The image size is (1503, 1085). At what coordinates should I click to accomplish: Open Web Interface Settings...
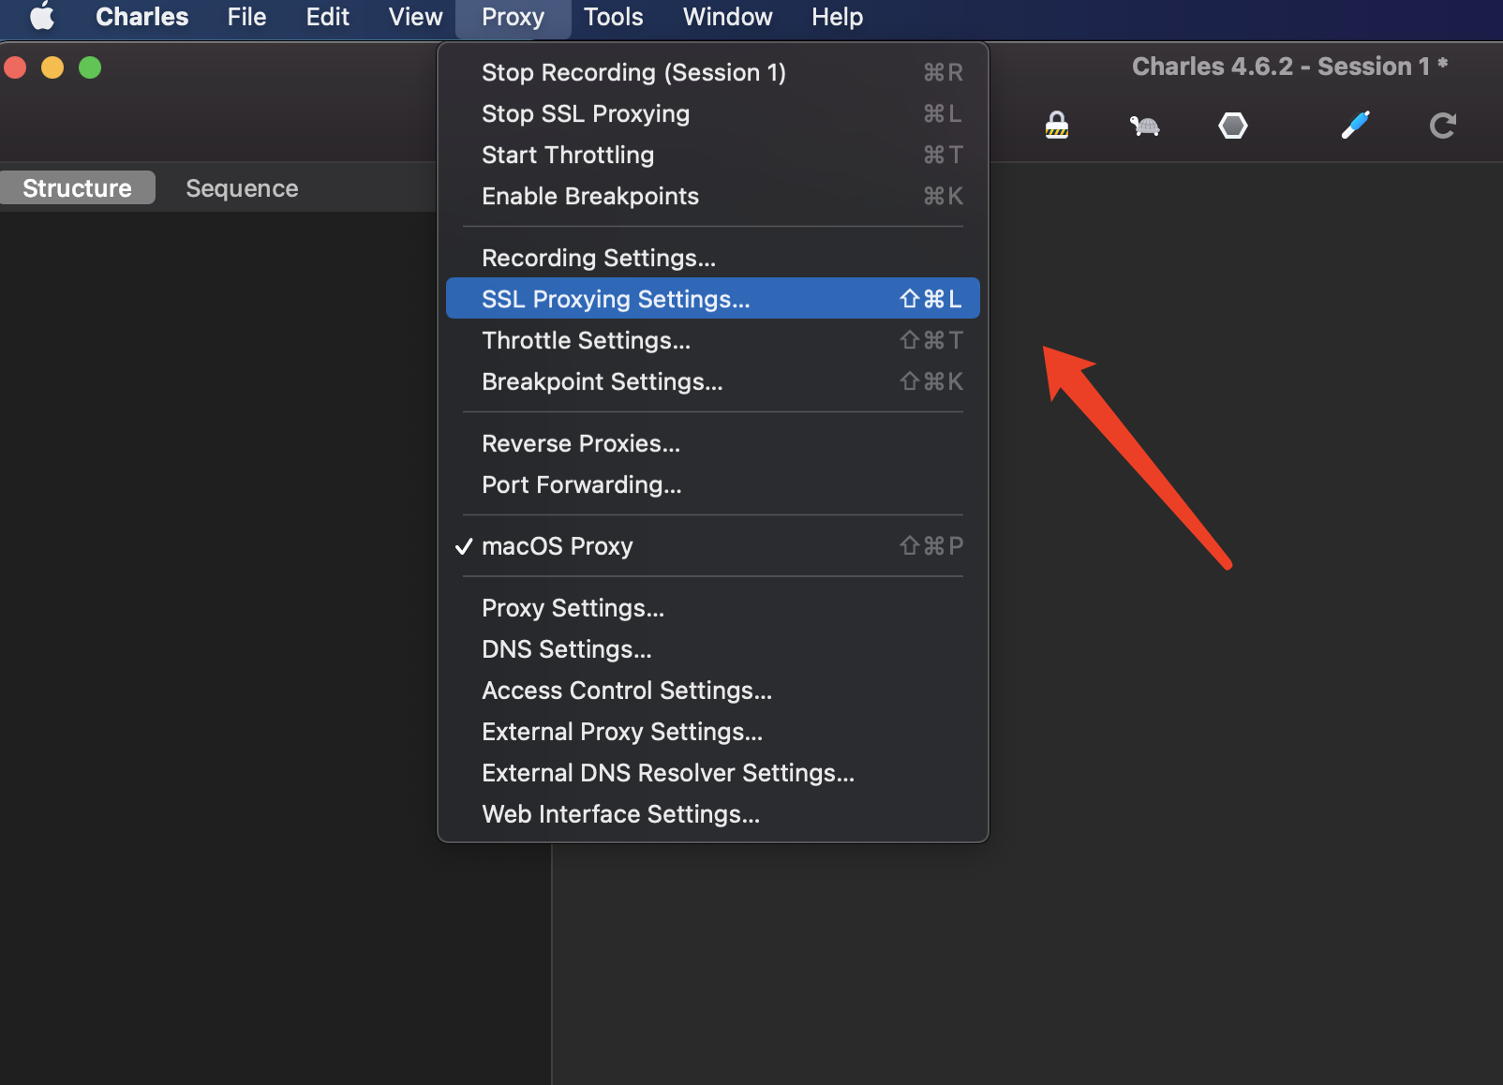pyautogui.click(x=713, y=814)
